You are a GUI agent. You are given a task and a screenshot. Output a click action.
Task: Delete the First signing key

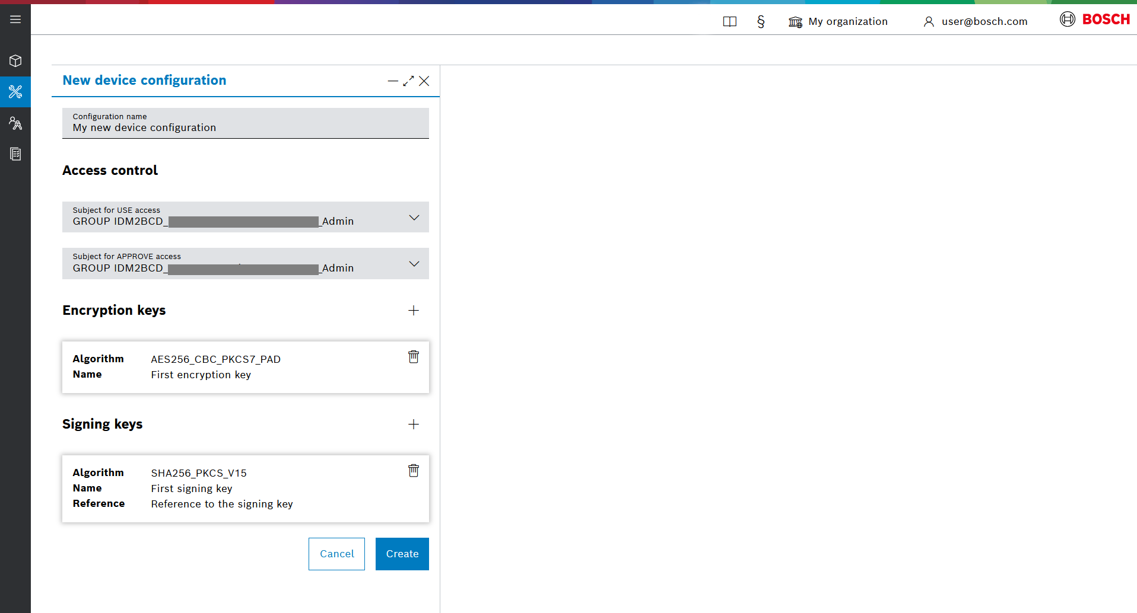(x=414, y=471)
